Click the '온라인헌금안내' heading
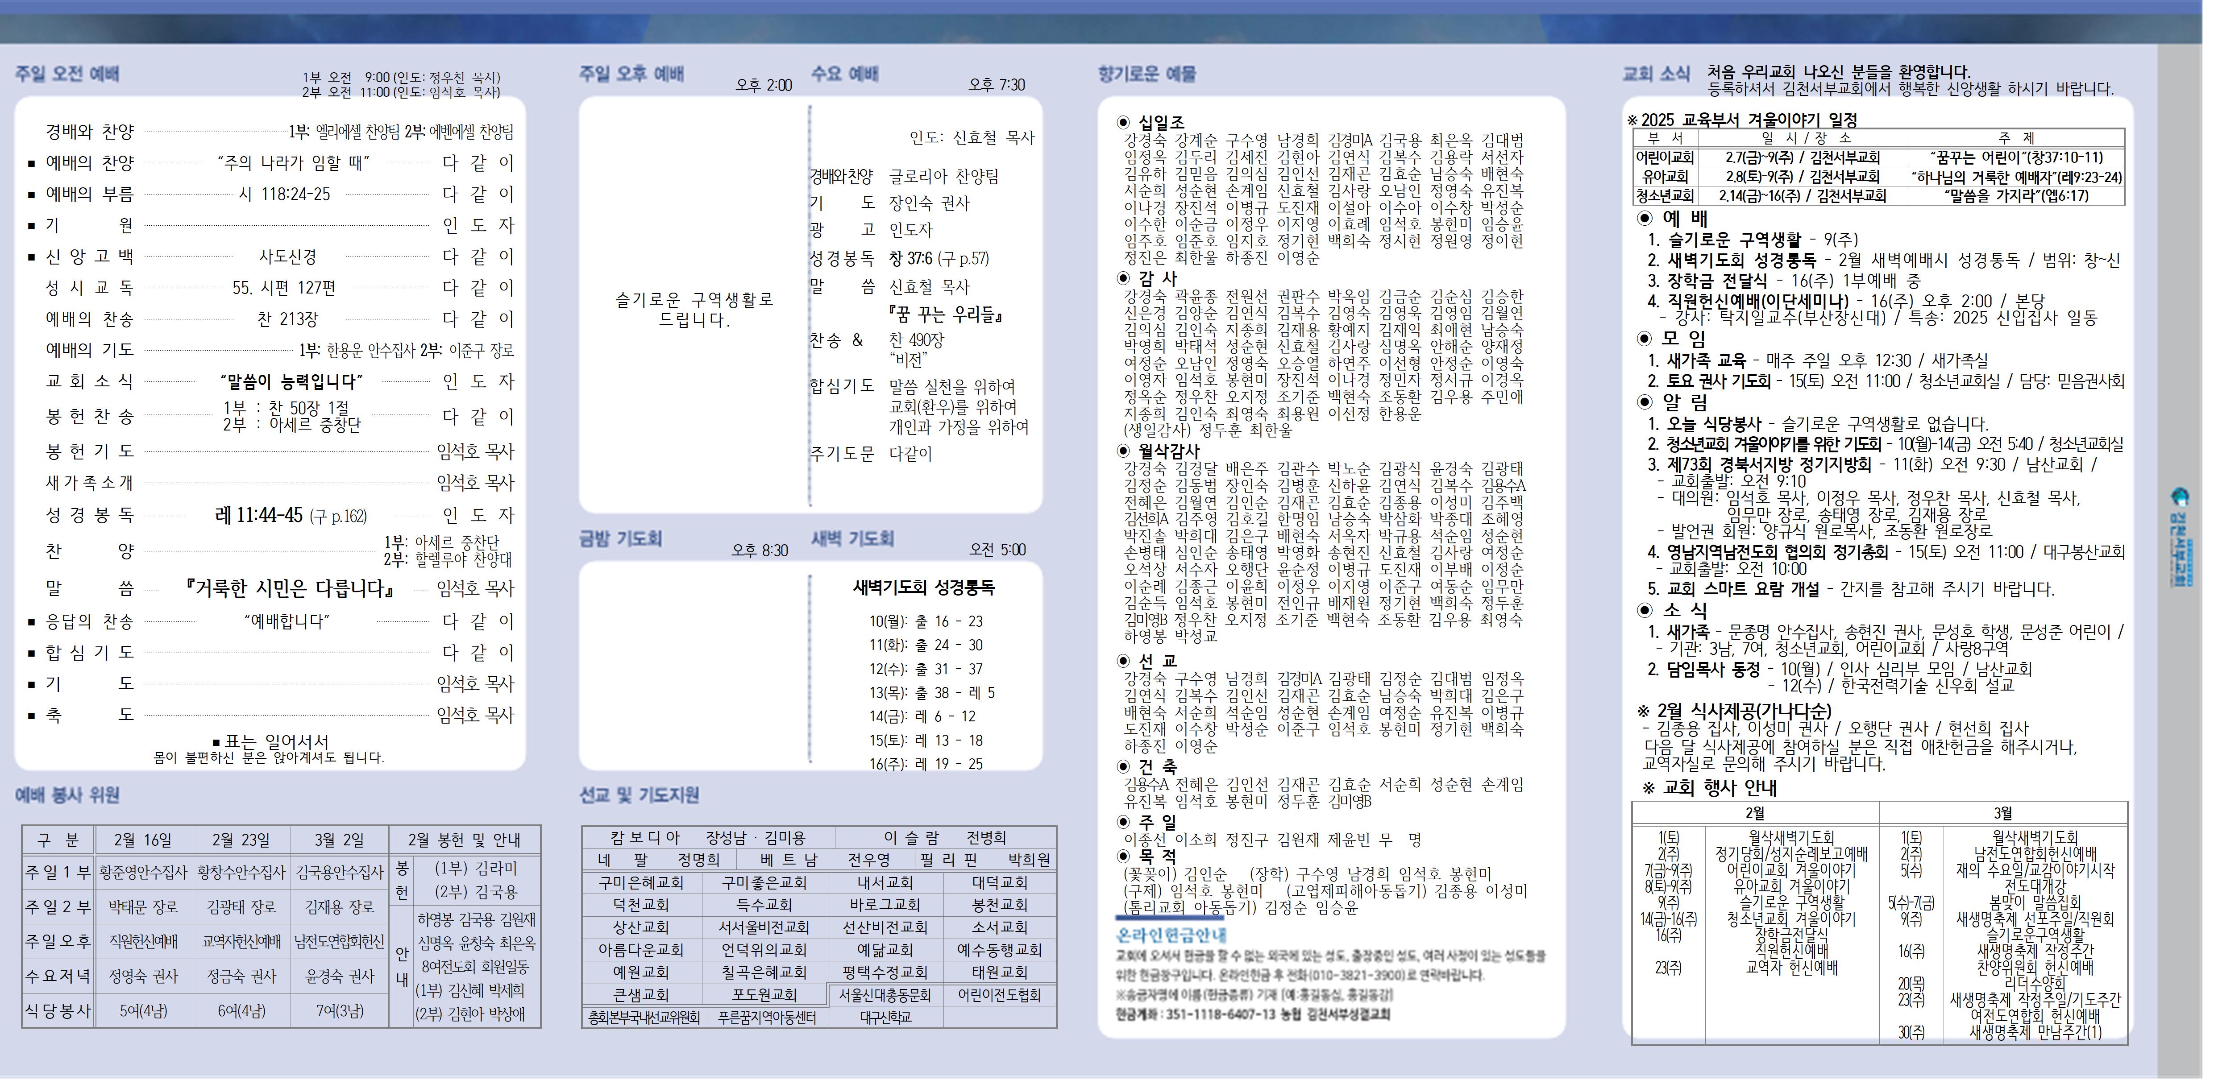 (x=1171, y=935)
